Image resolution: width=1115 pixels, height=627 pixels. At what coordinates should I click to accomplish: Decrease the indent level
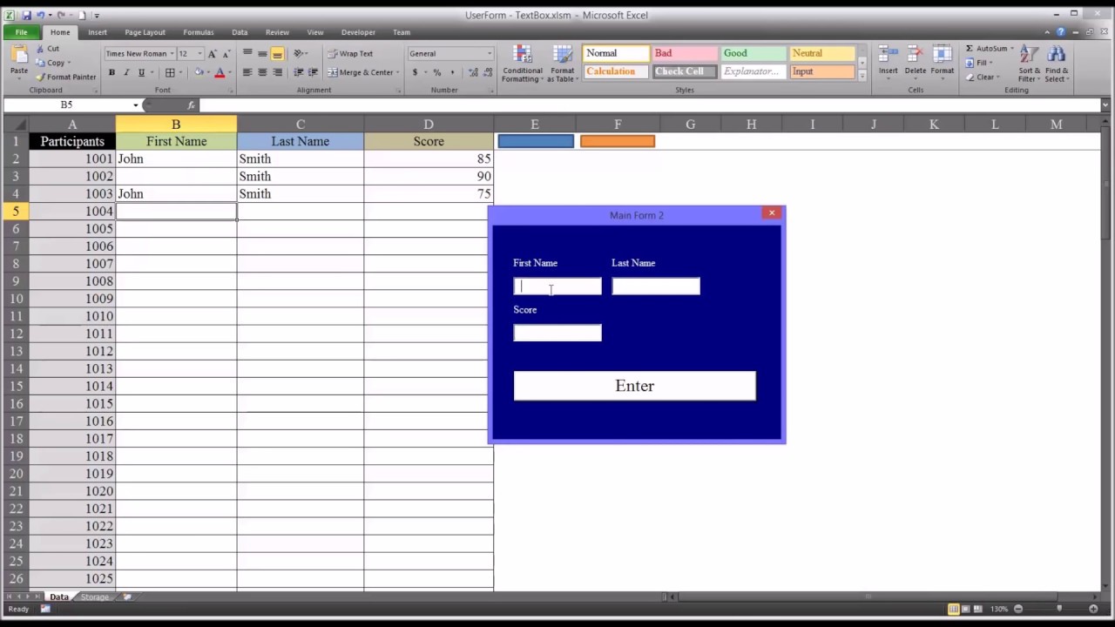point(299,73)
